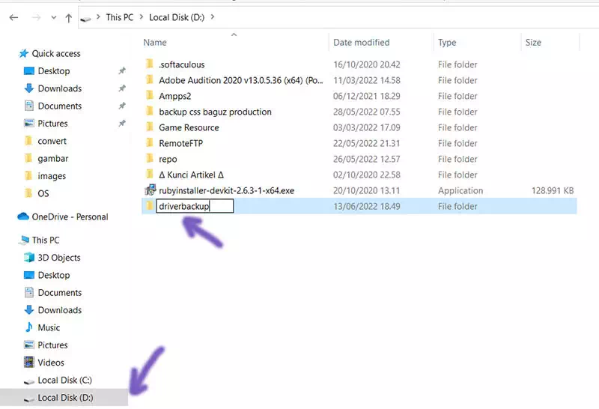Select This PC in the address breadcrumb
This screenshot has height=409, width=599.
[x=120, y=17]
